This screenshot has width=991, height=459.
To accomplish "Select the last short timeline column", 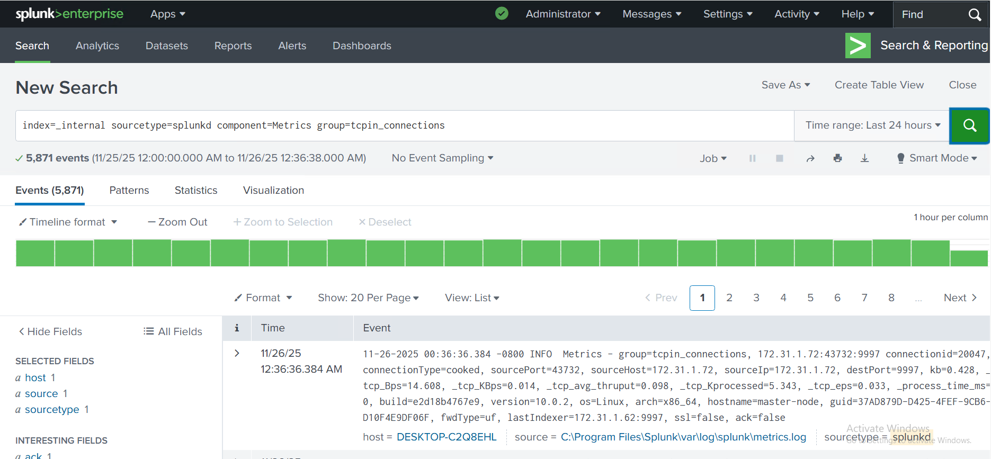I will point(969,258).
